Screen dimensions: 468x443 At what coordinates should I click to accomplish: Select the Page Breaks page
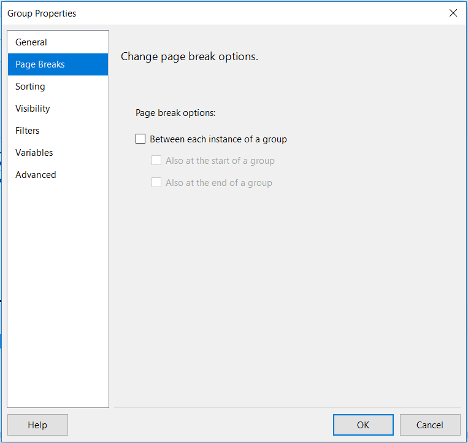coord(58,64)
